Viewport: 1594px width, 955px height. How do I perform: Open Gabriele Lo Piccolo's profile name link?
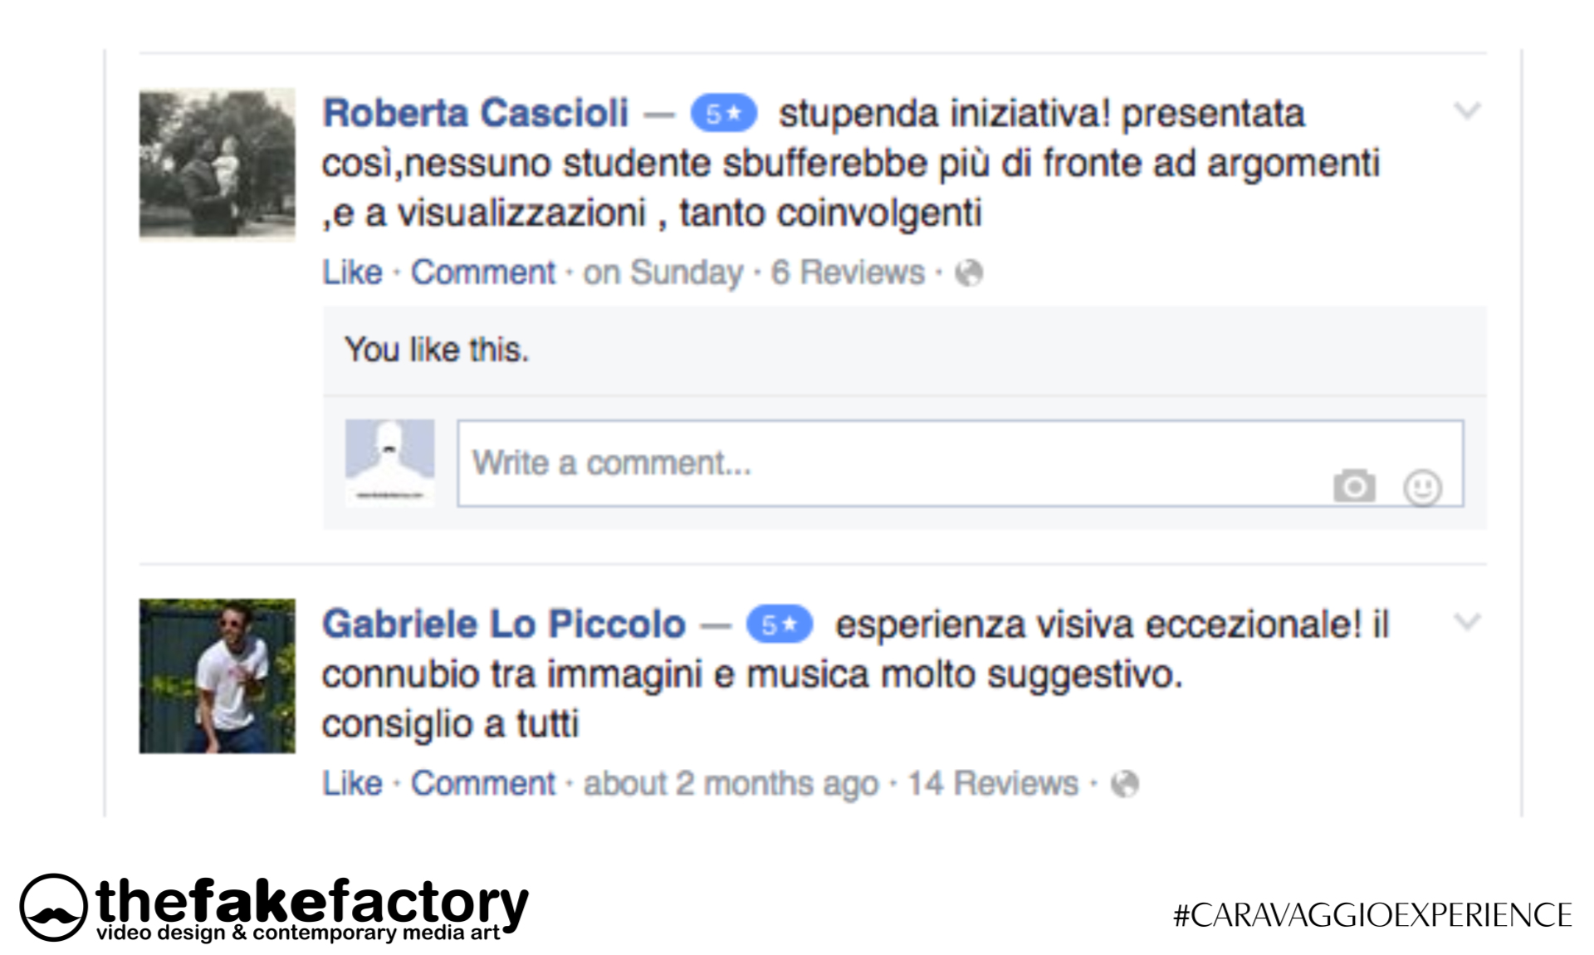point(503,624)
